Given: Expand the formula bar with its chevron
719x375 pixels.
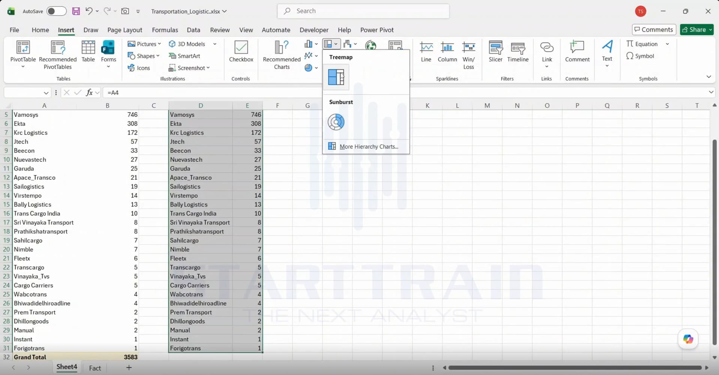Looking at the screenshot, I should [711, 92].
